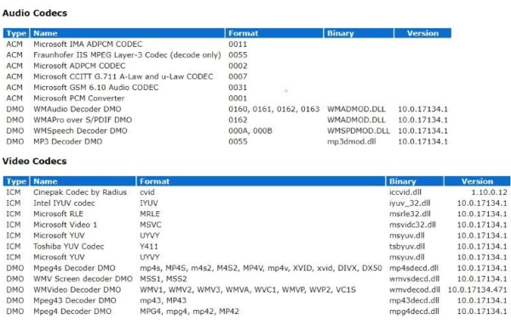511x320 pixels.
Task: Click Y411 format cell
Action: pyautogui.click(x=148, y=247)
